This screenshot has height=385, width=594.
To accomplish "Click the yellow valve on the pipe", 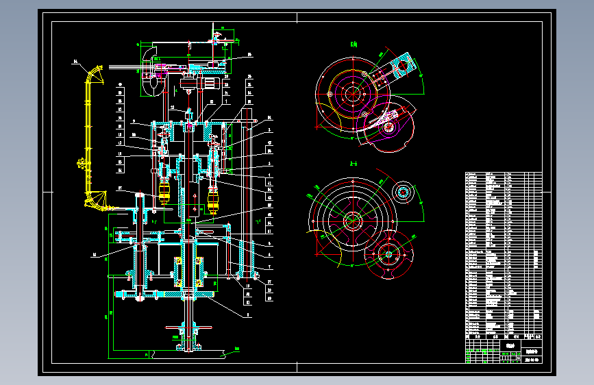I will point(82,163).
